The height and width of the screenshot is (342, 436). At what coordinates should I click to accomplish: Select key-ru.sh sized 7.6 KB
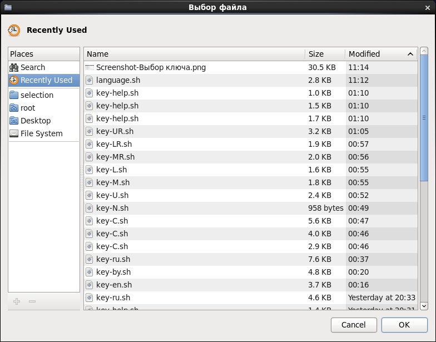pyautogui.click(x=251, y=259)
